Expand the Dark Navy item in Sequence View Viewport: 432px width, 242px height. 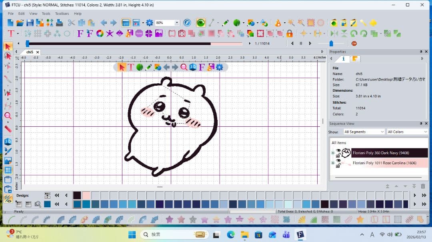332,153
